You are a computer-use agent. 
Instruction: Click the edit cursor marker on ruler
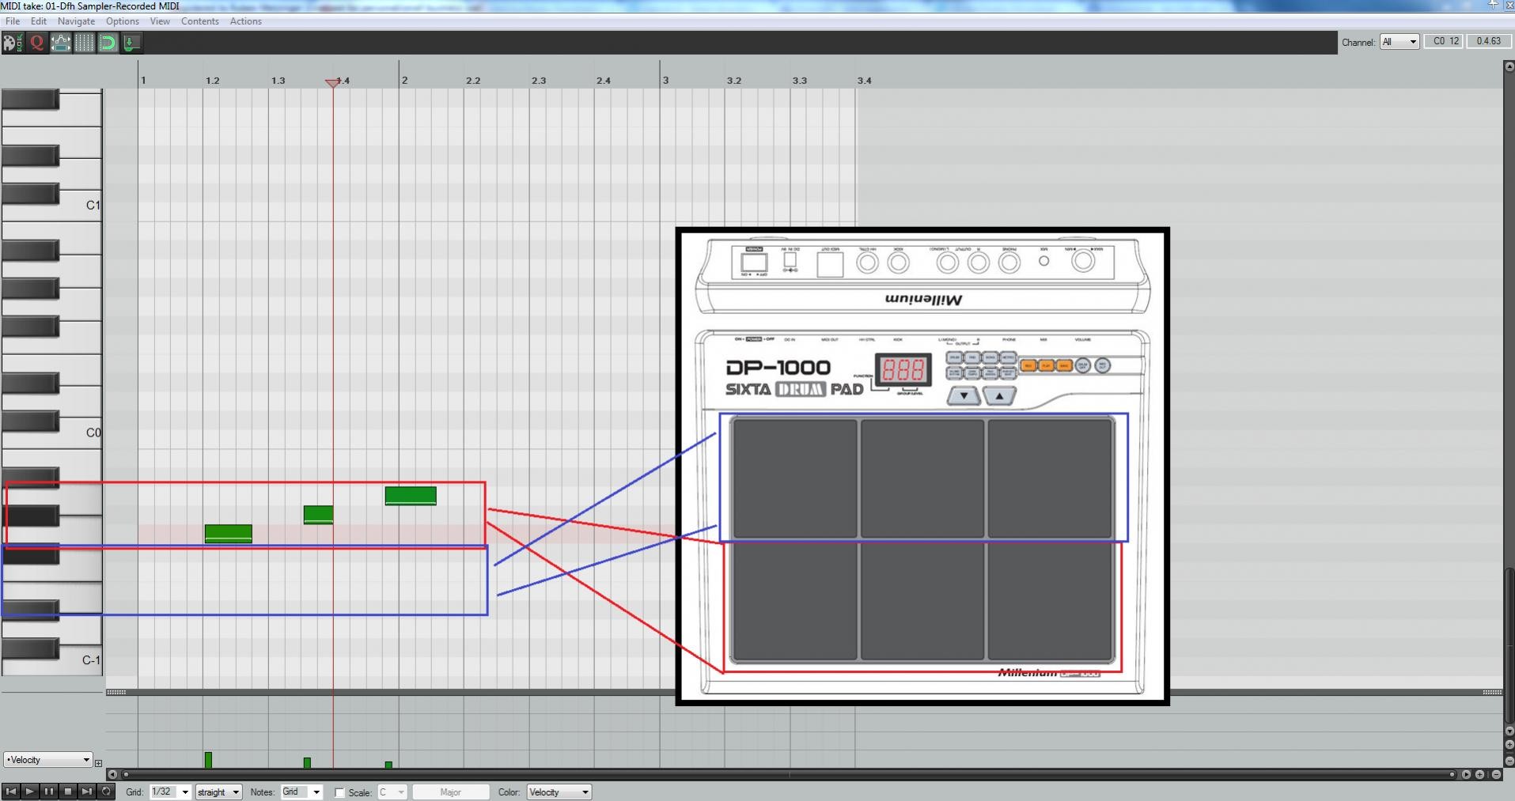tap(333, 82)
